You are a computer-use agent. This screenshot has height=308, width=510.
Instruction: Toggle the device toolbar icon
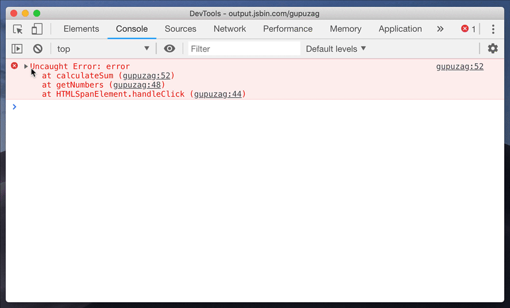click(x=37, y=29)
